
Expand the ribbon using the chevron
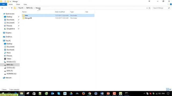[168, 4]
